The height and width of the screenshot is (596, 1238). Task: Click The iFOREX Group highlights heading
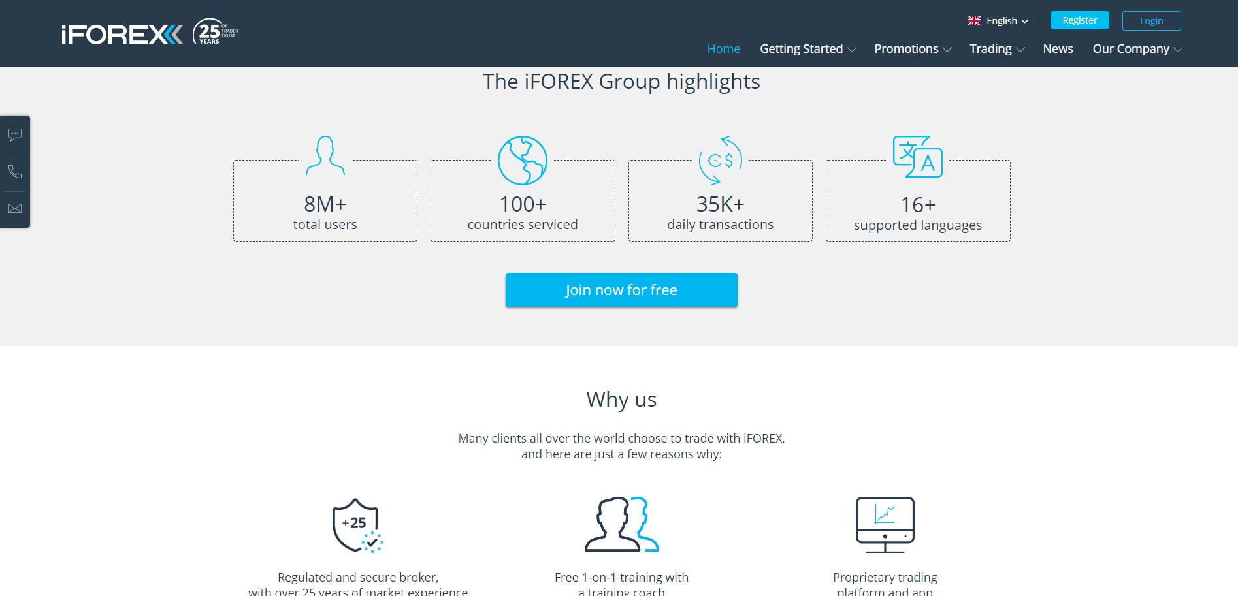point(621,82)
